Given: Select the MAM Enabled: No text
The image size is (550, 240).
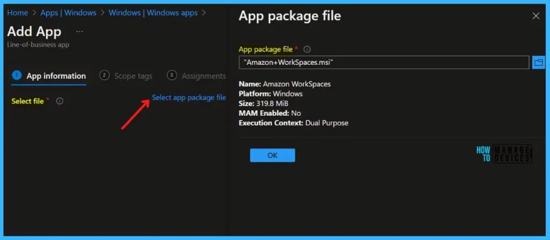Looking at the screenshot, I should tap(270, 114).
